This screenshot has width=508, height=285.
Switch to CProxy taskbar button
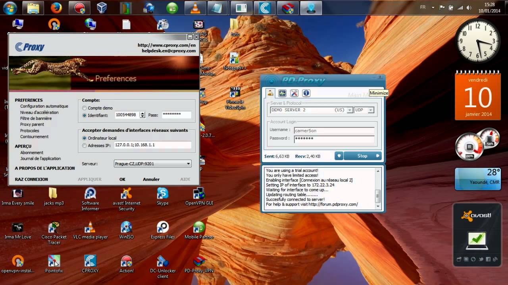click(265, 8)
